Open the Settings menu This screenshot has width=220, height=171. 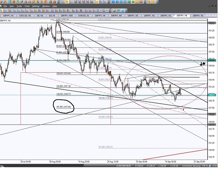click(36, 6)
